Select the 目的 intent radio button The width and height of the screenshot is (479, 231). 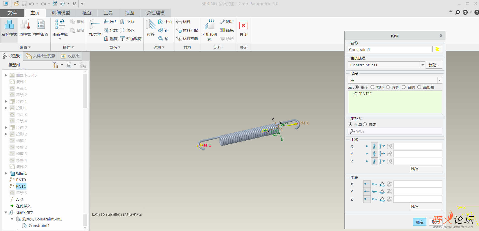[403, 87]
